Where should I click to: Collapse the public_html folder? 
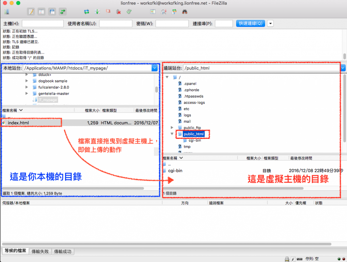(172, 134)
